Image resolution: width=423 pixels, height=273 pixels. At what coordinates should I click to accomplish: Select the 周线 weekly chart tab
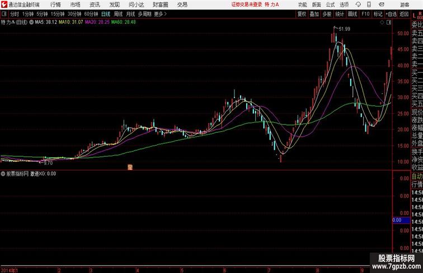tap(118, 14)
